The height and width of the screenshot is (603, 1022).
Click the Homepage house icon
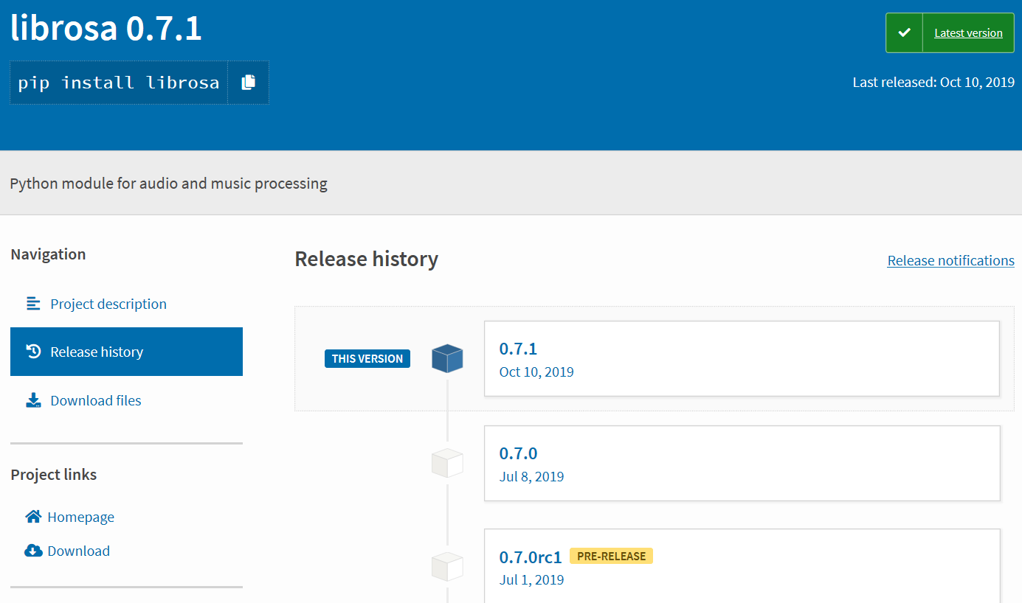coord(33,517)
